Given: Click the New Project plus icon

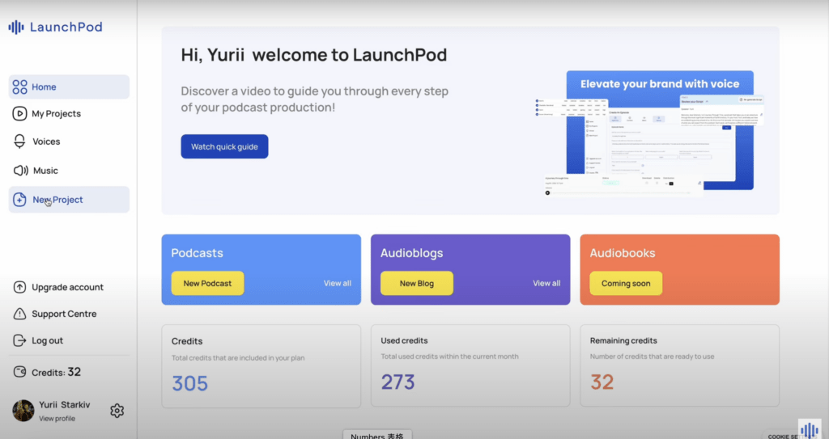Looking at the screenshot, I should coord(19,200).
